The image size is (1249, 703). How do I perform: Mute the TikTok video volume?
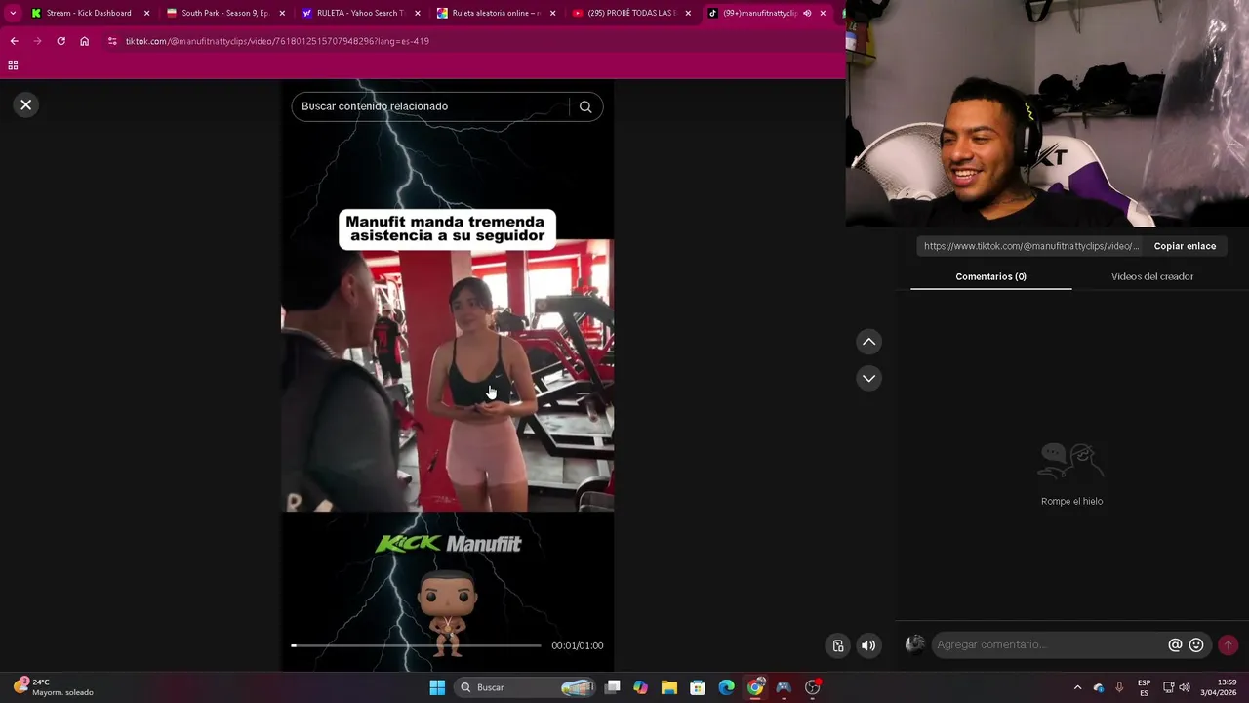point(868,645)
